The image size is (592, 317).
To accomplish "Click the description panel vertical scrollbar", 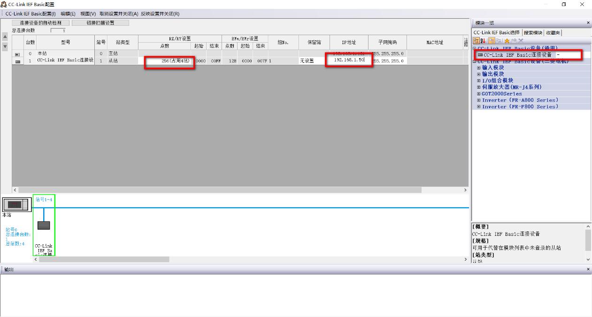I will click(x=588, y=242).
